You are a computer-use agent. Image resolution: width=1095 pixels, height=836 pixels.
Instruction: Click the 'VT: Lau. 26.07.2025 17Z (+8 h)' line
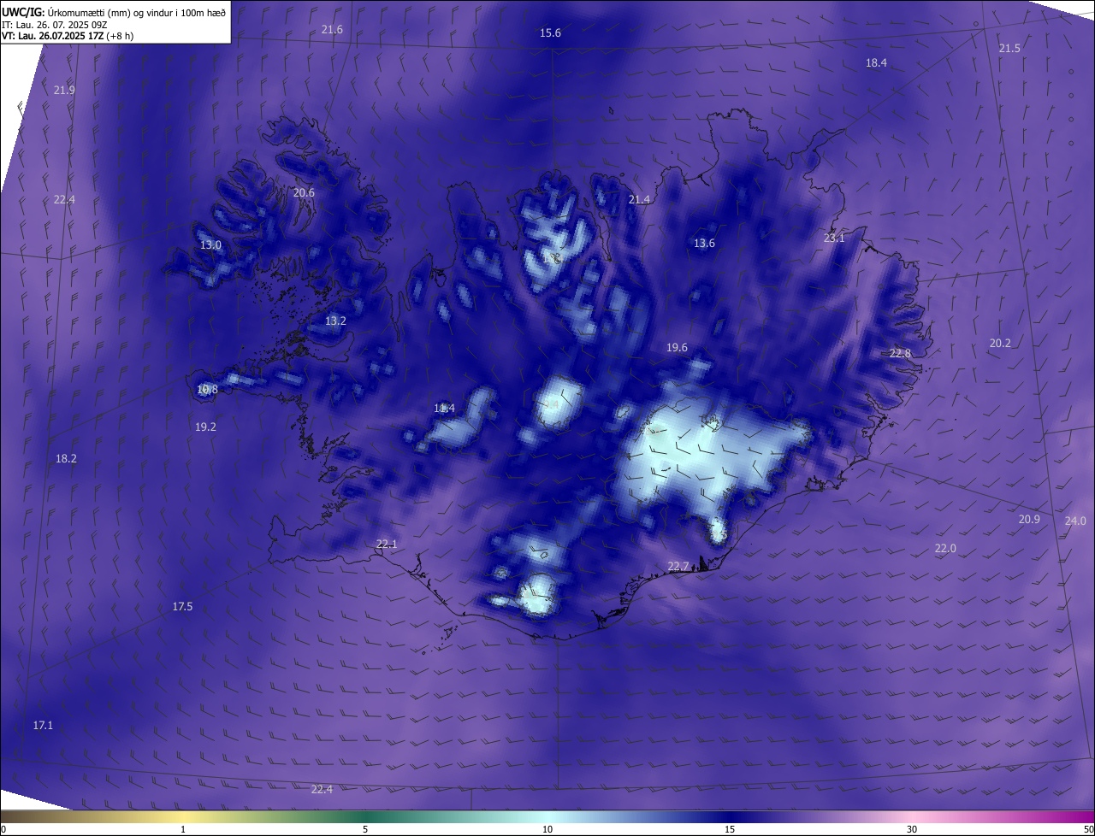(68, 36)
